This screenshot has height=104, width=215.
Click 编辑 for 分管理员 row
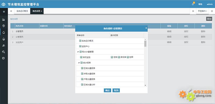(x=169, y=37)
